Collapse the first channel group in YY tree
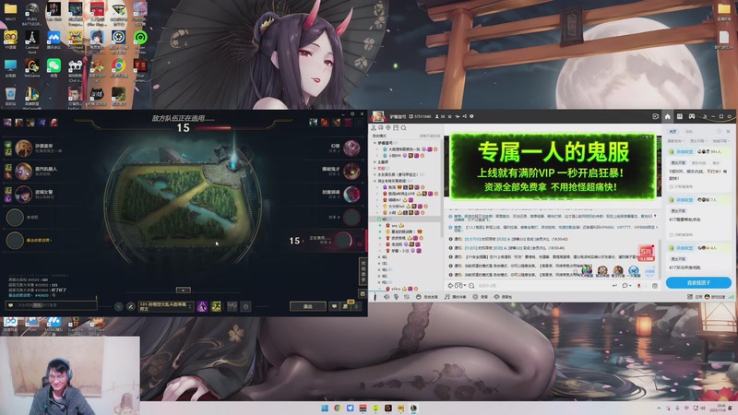The image size is (738, 415). (375, 143)
